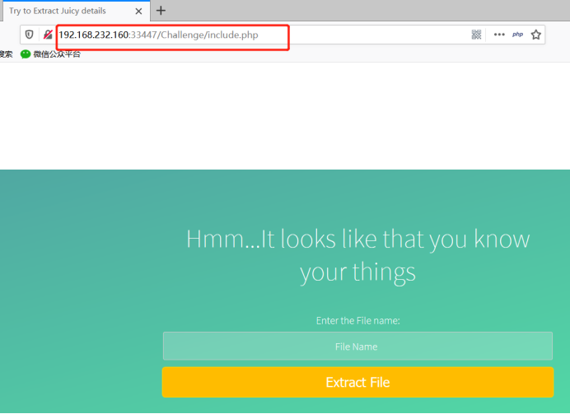Click the Extract File button
The width and height of the screenshot is (570, 414).
click(x=357, y=382)
